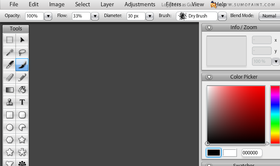The image size is (280, 166).
Task: Open the Diameter dropdown arrow
Action: coord(150,16)
